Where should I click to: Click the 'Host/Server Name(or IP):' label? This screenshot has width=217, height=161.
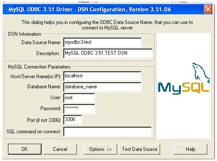pyautogui.click(x=36, y=77)
